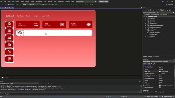Select Form1.resx file
Screen dimensions: 175x98
click(154, 35)
